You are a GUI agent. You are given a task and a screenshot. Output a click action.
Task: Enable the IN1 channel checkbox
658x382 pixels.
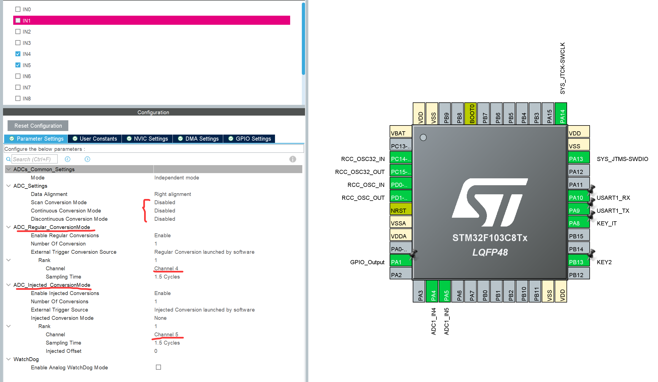coord(18,20)
